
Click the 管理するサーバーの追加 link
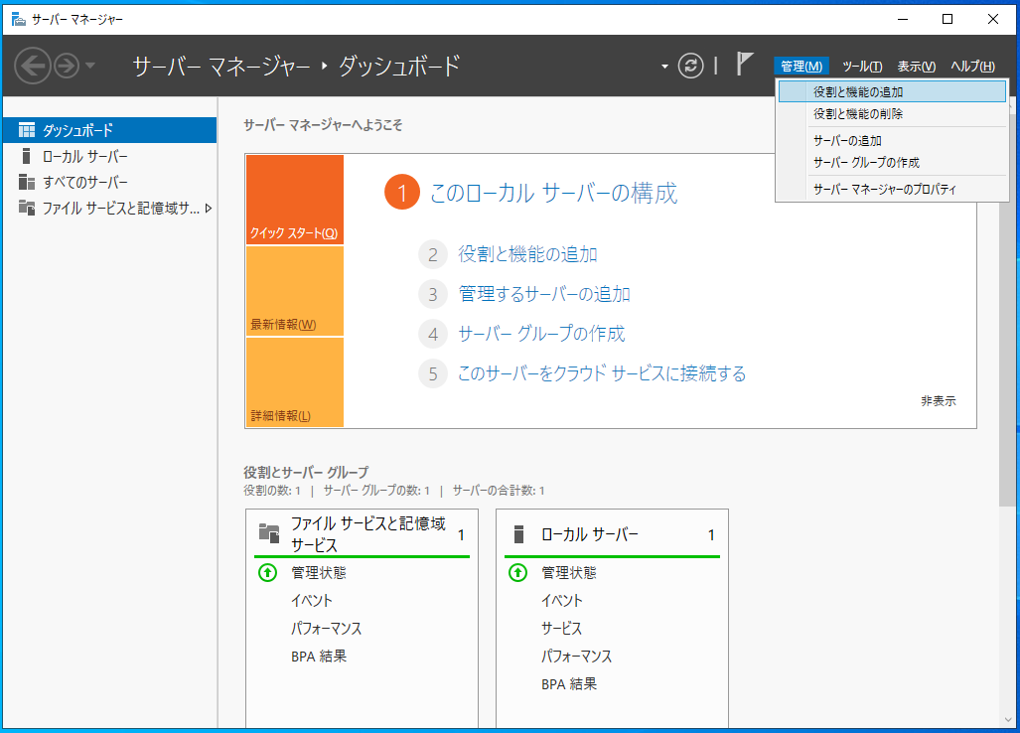coord(544,294)
